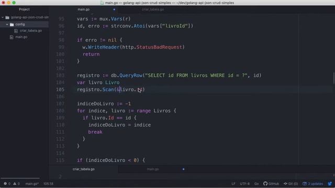Click the modified dot on top main.go tab
335x188 pixels.
click(x=114, y=9)
